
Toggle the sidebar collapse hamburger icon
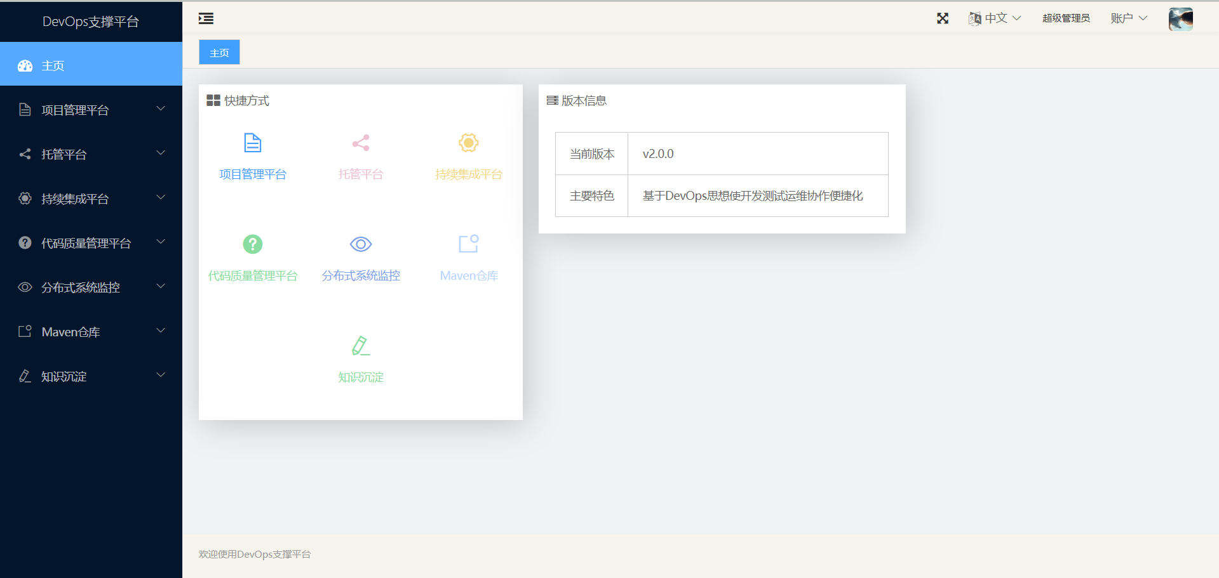pyautogui.click(x=206, y=18)
